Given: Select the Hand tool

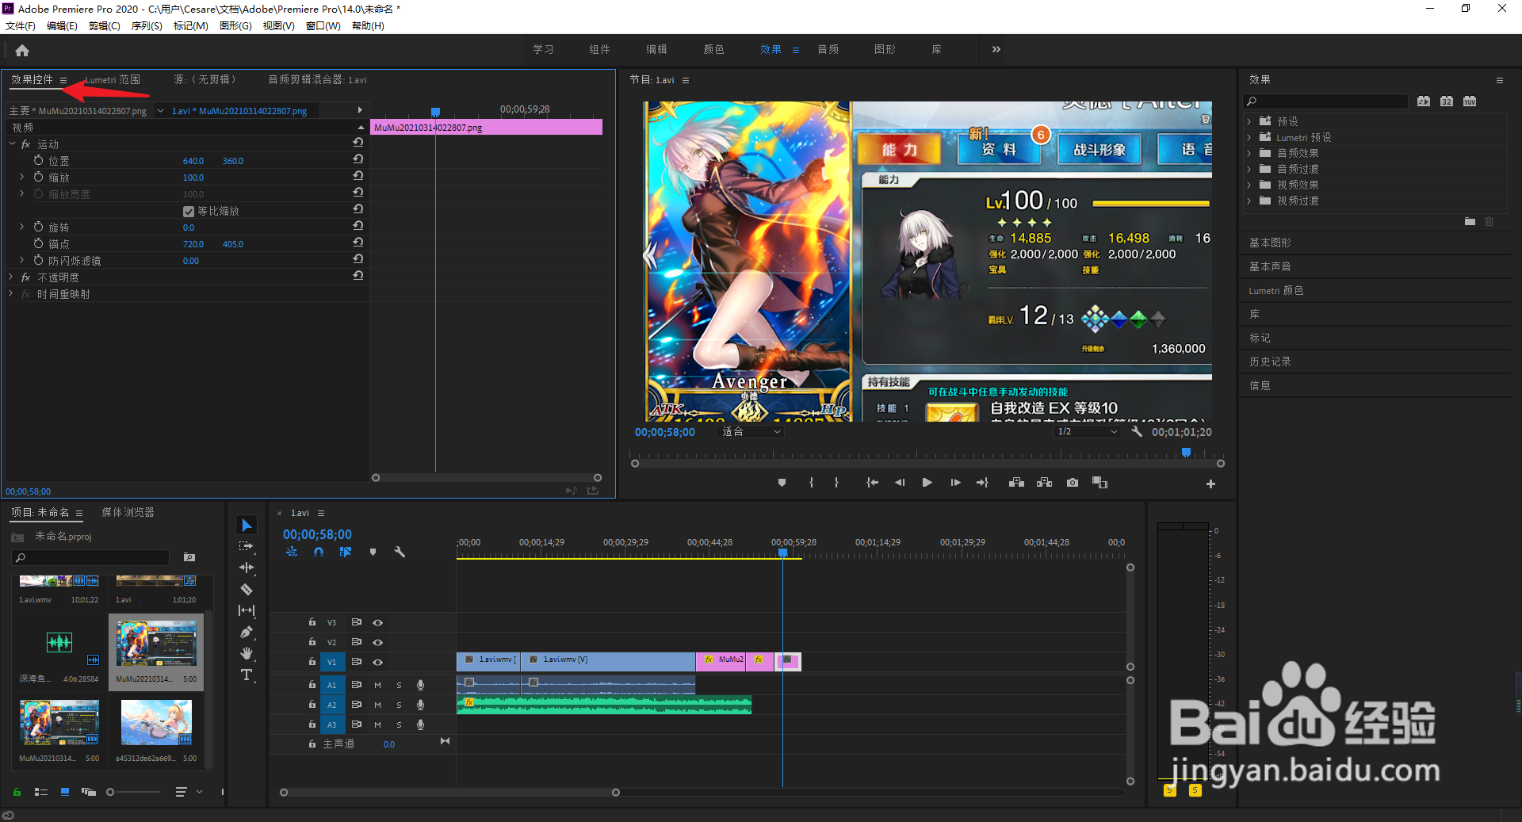Looking at the screenshot, I should point(247,653).
